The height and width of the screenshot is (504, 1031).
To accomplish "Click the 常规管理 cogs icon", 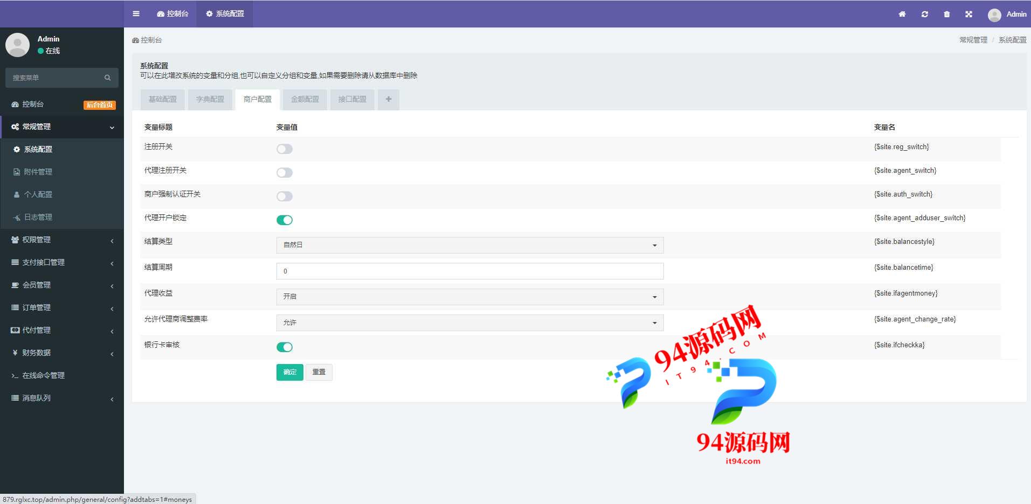I will click(15, 127).
